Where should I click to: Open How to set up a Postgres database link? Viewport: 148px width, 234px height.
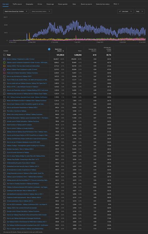coord(23,142)
